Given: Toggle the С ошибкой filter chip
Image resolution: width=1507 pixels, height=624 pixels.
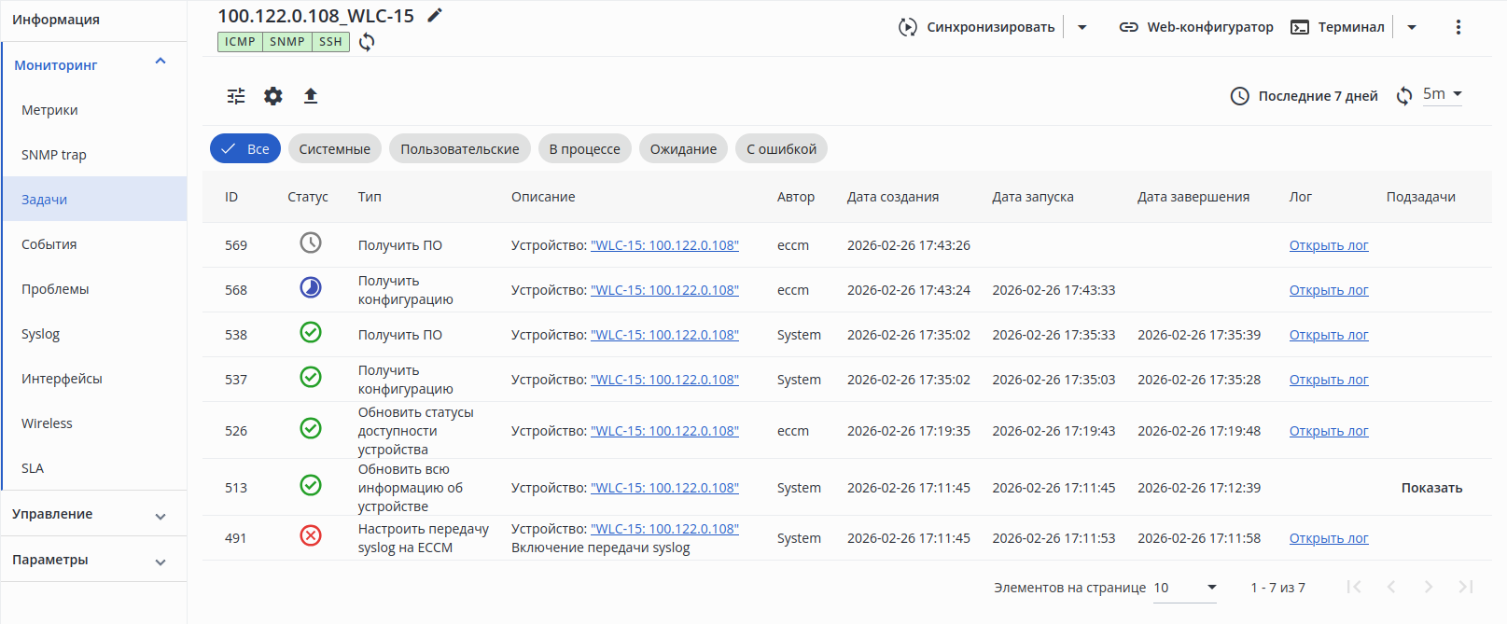Looking at the screenshot, I should pos(781,149).
